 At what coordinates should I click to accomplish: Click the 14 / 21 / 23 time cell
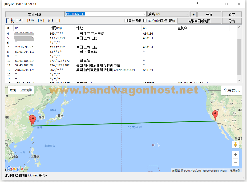point(57,38)
